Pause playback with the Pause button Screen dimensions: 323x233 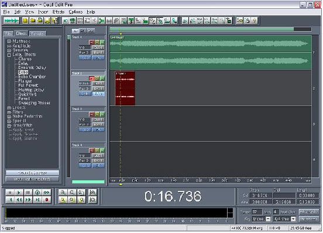click(28, 193)
